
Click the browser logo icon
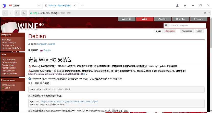(4, 6)
